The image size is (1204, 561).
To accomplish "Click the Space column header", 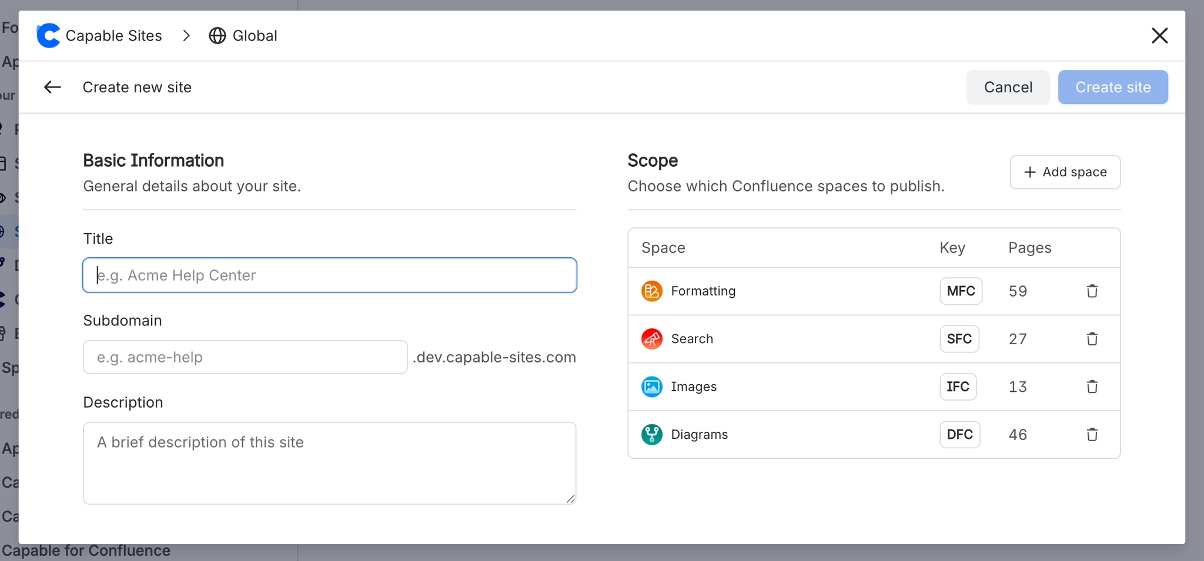I will click(x=663, y=248).
